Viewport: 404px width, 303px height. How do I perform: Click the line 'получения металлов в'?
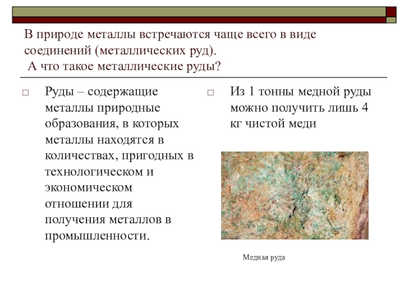tap(108, 220)
